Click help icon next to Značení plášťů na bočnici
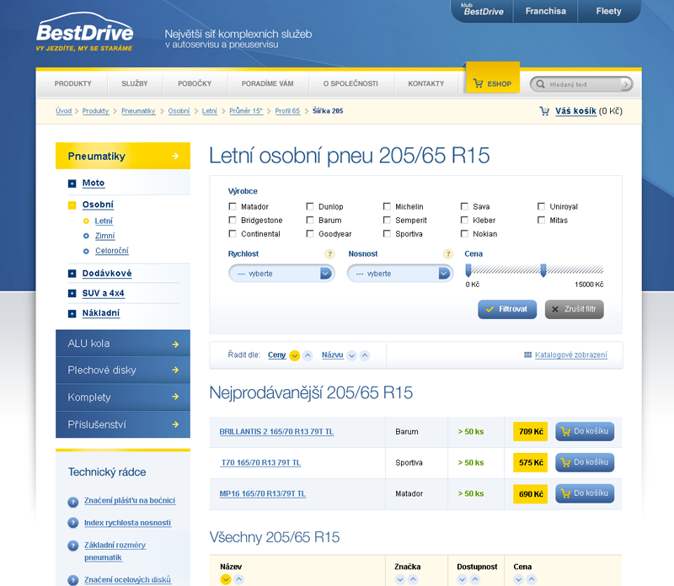Viewport: 674px width, 586px height. coord(73,501)
